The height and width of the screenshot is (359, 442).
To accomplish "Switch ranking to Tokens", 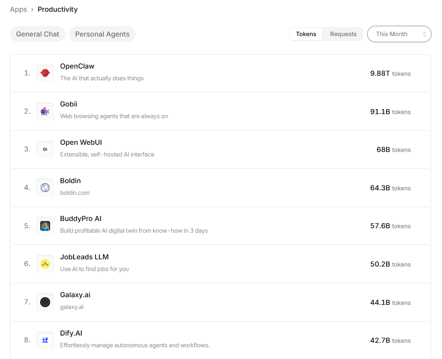I will coord(306,34).
